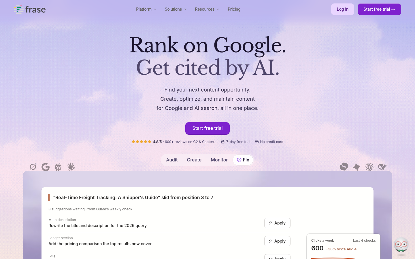Click the Frase logo in header
The height and width of the screenshot is (259, 415).
tap(30, 9)
